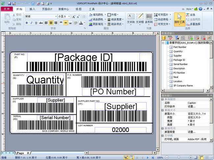214x160 pixels.
Task: Open the font size dropdown
Action: click(69, 16)
